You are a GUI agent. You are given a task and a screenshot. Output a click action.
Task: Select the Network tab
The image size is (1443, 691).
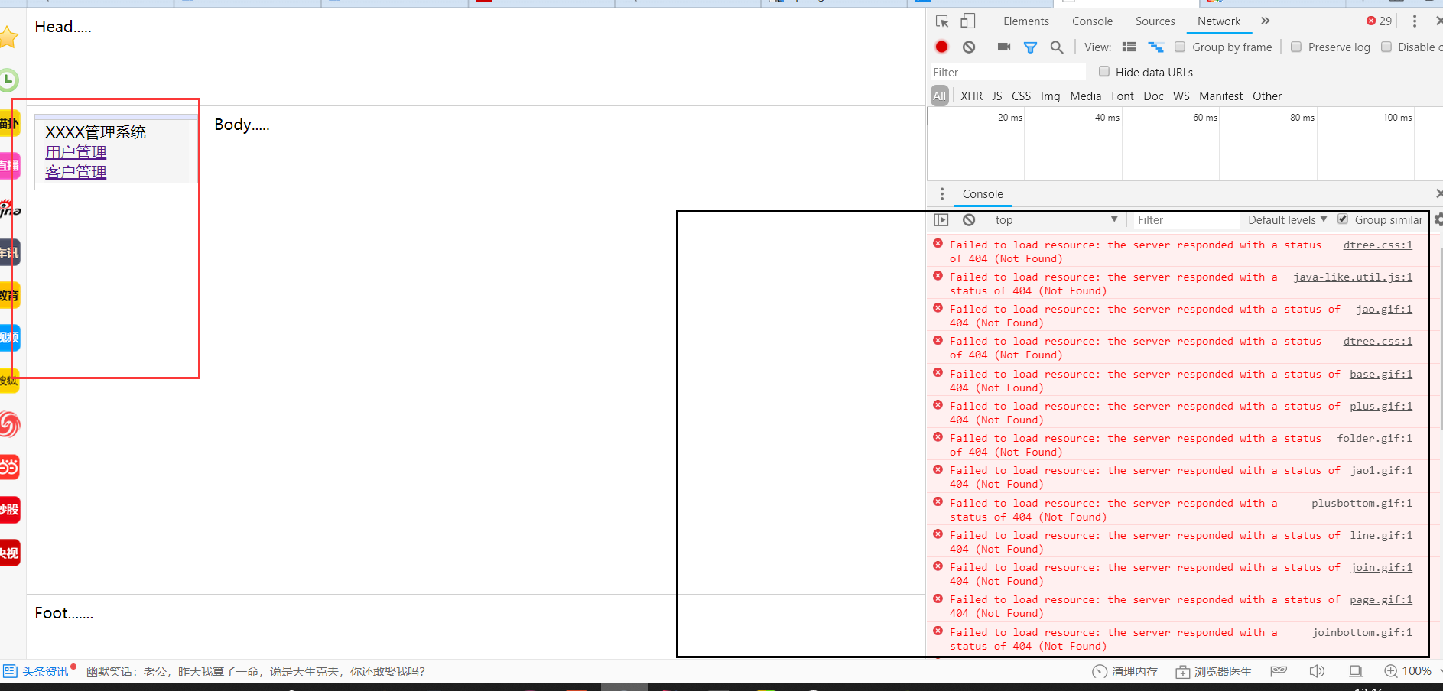(1219, 21)
